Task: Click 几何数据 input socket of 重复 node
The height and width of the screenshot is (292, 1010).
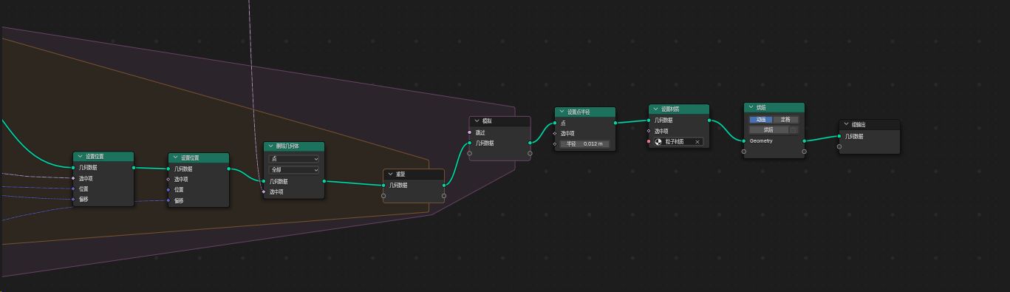Action: pos(383,186)
